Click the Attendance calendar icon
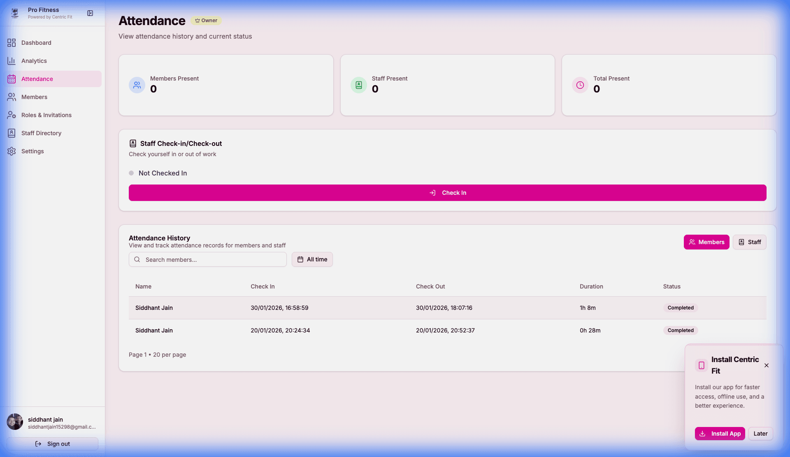The height and width of the screenshot is (457, 790). pos(11,79)
